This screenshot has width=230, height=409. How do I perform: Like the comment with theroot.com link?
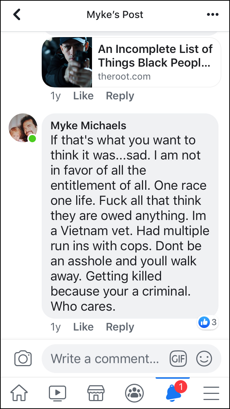click(x=83, y=96)
